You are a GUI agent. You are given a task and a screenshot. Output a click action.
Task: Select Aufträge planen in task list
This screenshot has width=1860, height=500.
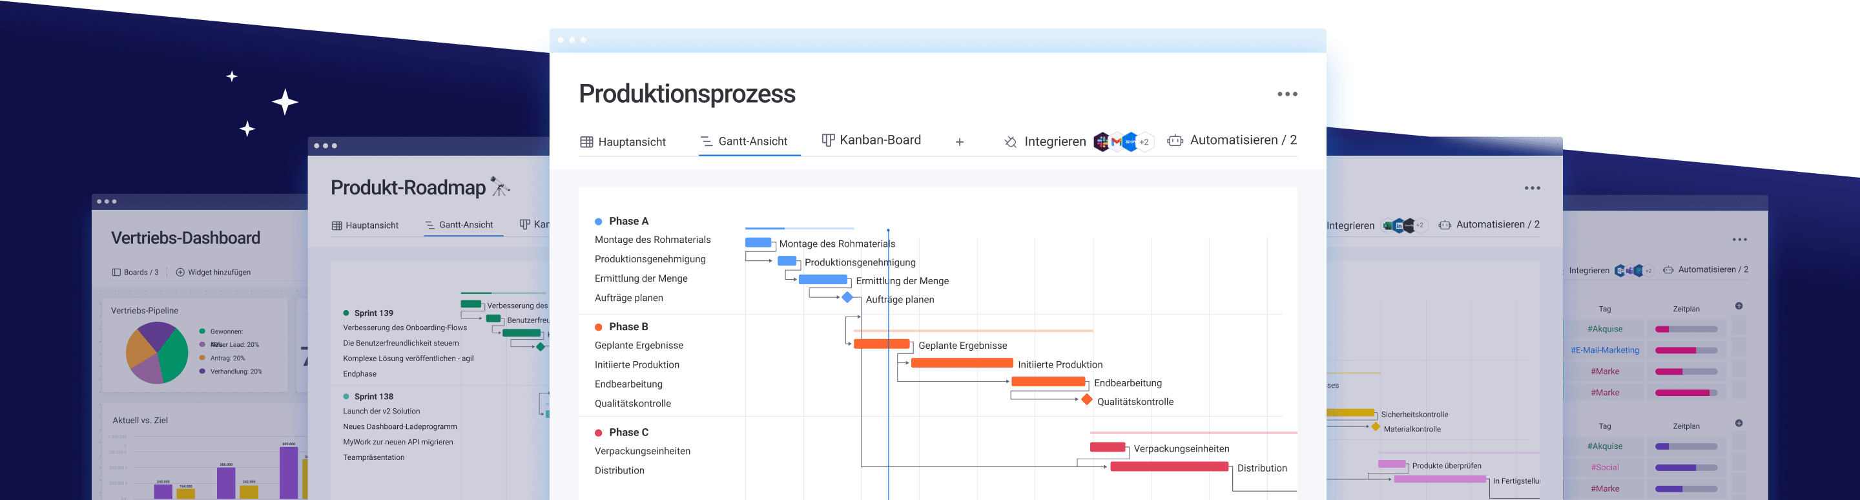[x=629, y=298]
